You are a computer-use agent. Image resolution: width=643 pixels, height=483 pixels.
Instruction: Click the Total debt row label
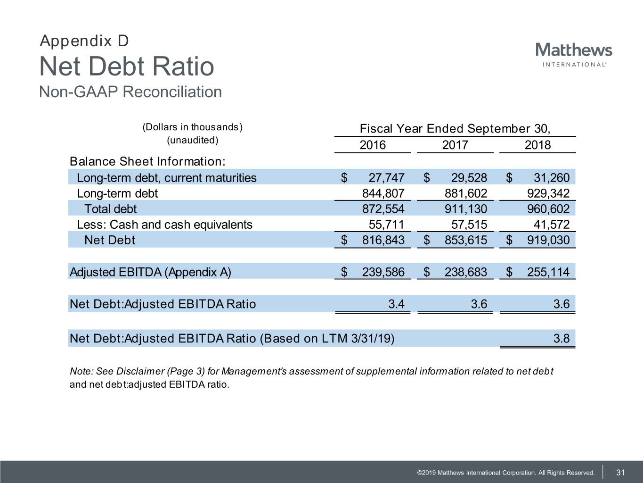110,209
